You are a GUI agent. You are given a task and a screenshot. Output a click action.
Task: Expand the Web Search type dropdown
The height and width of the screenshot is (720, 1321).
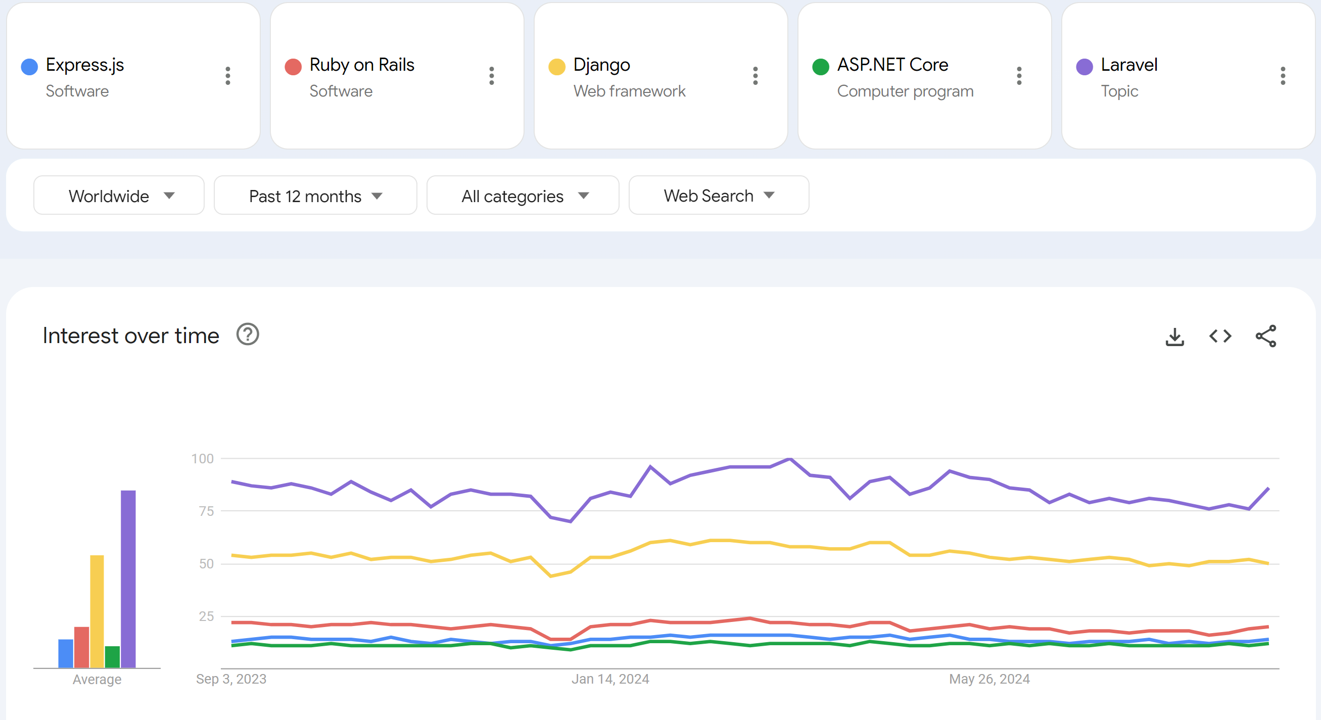point(719,196)
